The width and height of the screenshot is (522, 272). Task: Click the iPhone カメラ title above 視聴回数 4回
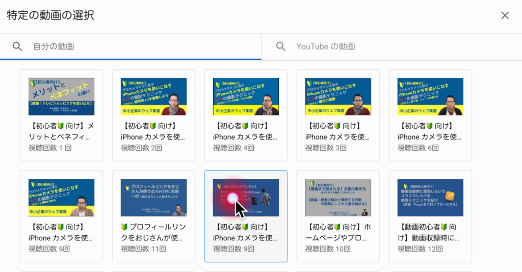[x=245, y=131]
